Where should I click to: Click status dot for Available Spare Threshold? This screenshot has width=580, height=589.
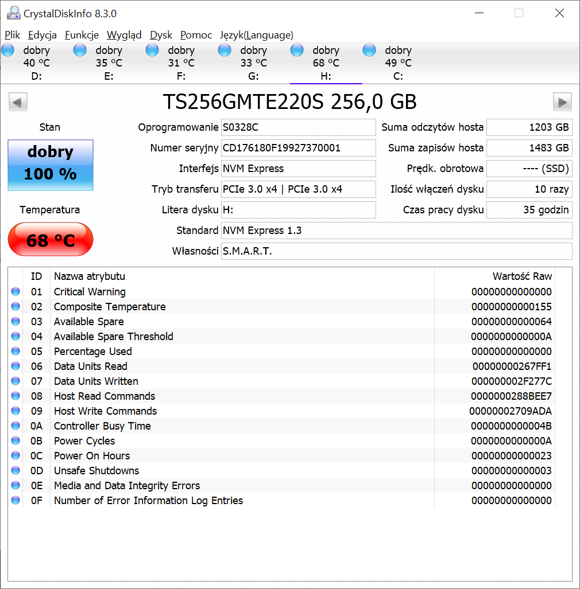pos(16,336)
